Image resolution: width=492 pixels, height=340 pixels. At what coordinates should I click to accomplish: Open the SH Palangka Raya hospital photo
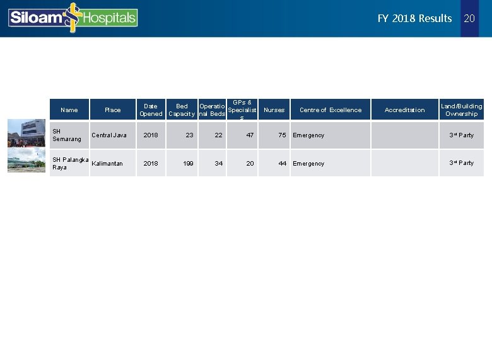pyautogui.click(x=26, y=161)
